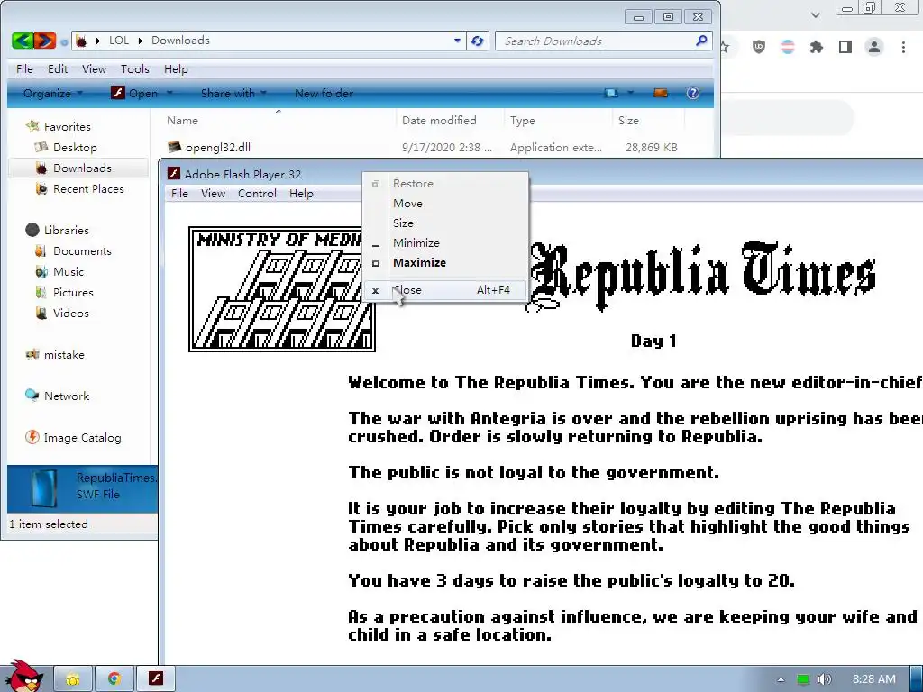Click the address bar root folder icon
Viewport: 923px width, 692px height.
tap(82, 41)
